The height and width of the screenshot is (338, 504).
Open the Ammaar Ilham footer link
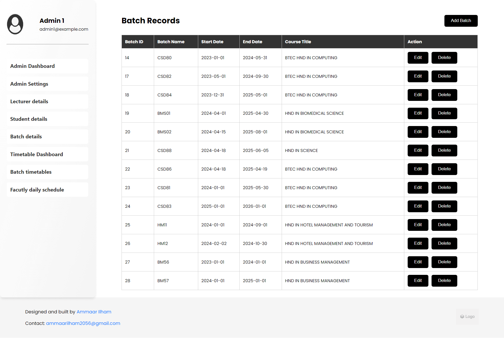[x=94, y=312]
